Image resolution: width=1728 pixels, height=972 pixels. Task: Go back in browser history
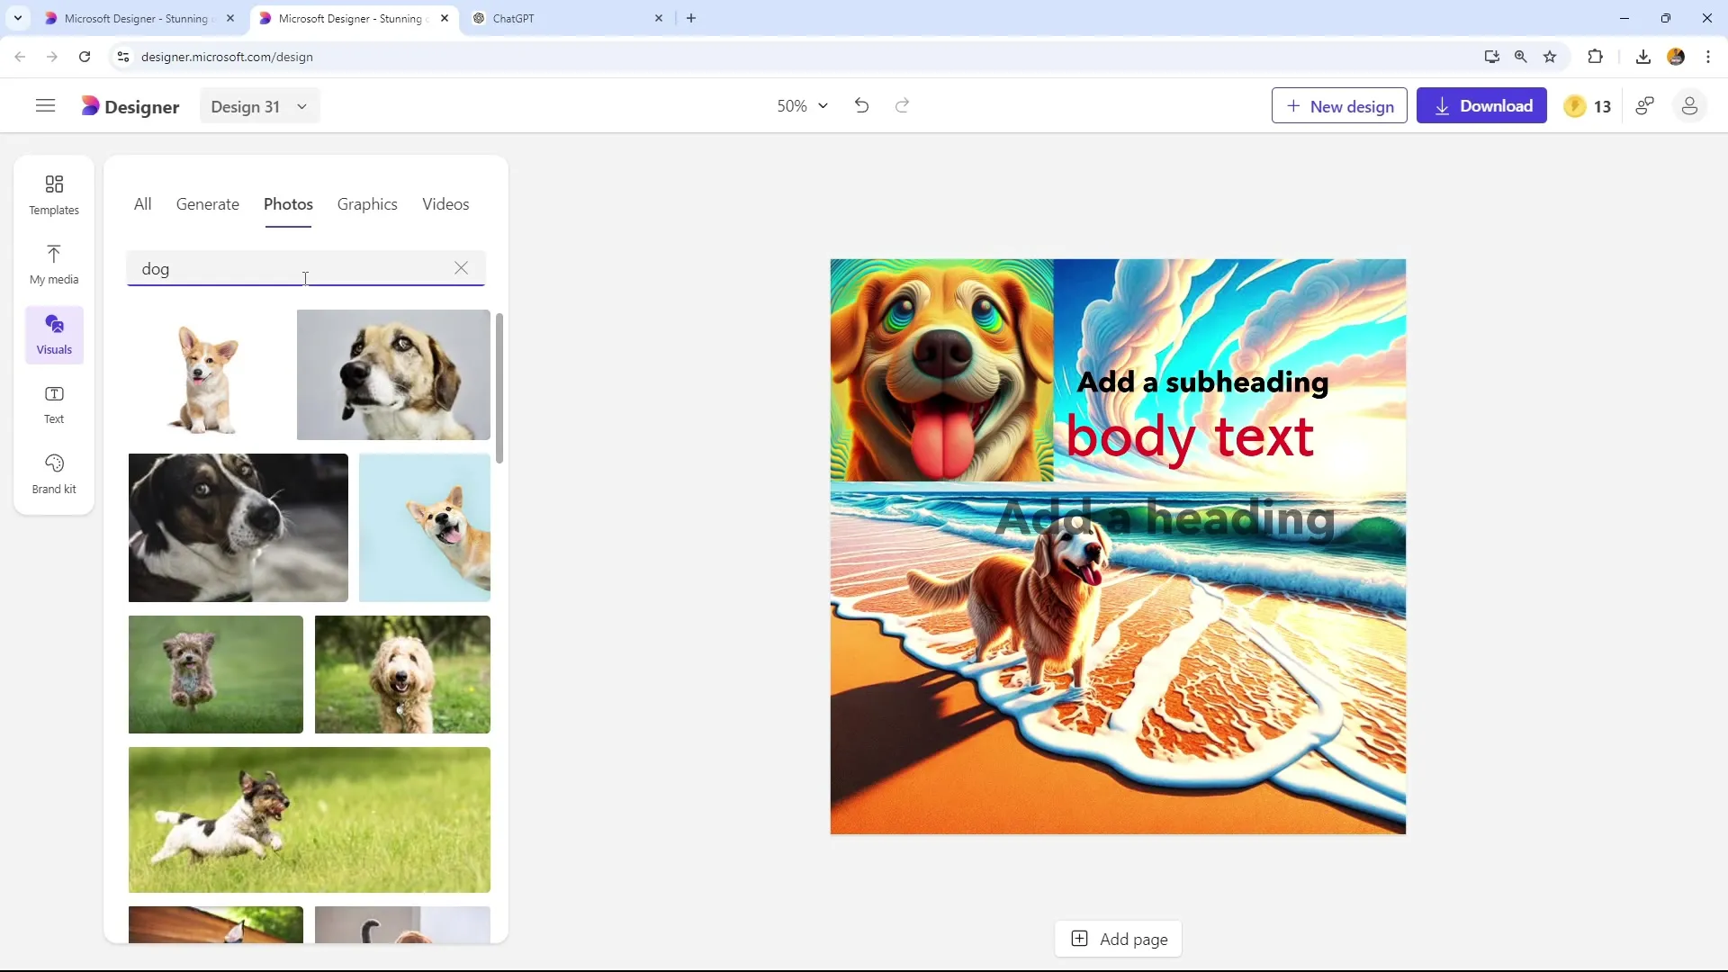point(20,57)
